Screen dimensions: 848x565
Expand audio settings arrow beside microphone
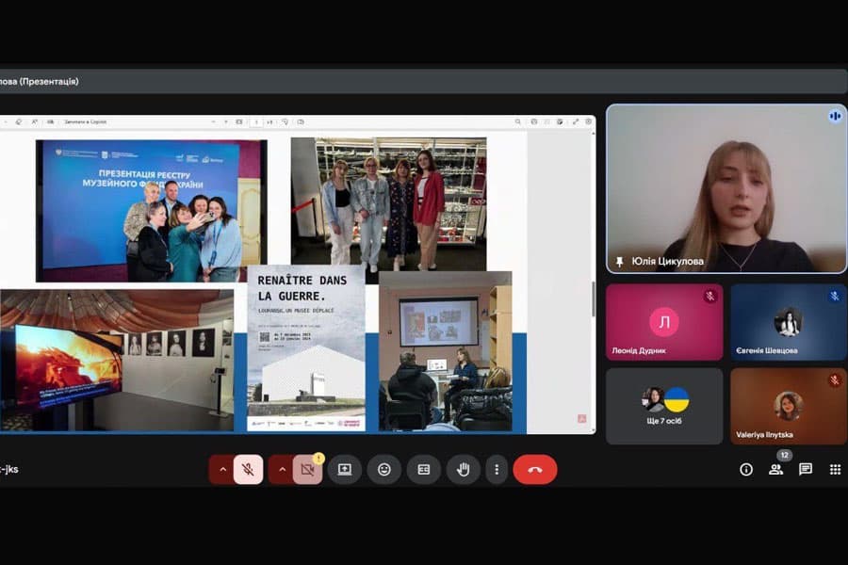click(x=223, y=469)
